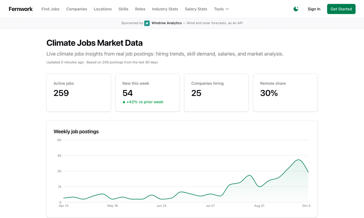The image size is (364, 218).
Task: Click the Windrow Analytics sponsor logo icon
Action: [x=147, y=23]
